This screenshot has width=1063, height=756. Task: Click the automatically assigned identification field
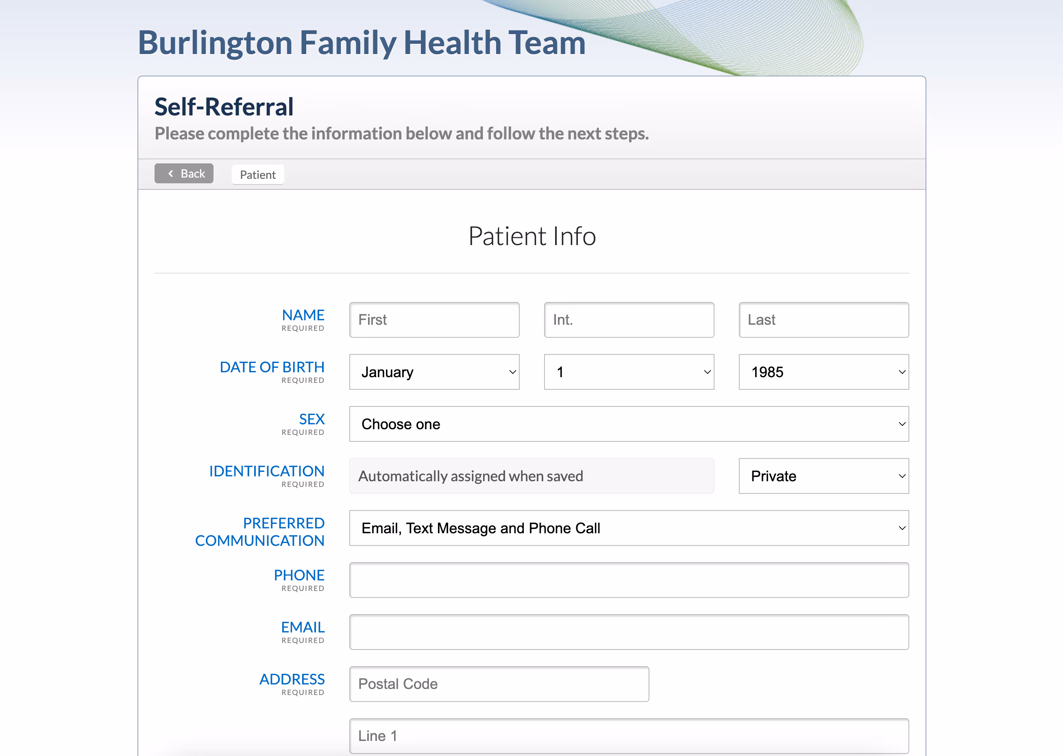tap(531, 476)
